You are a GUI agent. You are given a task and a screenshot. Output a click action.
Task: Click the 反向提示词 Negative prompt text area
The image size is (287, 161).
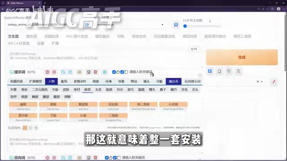point(105,145)
